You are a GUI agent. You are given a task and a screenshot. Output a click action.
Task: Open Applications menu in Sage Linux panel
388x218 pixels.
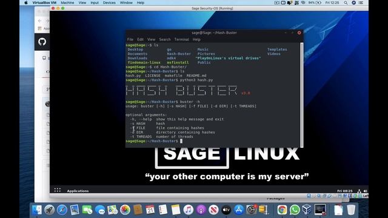[78, 191]
